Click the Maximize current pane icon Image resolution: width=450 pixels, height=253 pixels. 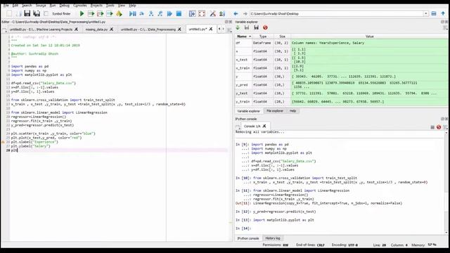192,13
